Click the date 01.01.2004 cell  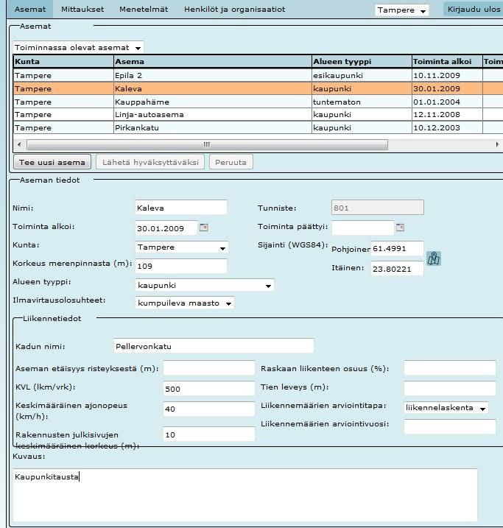click(x=447, y=102)
